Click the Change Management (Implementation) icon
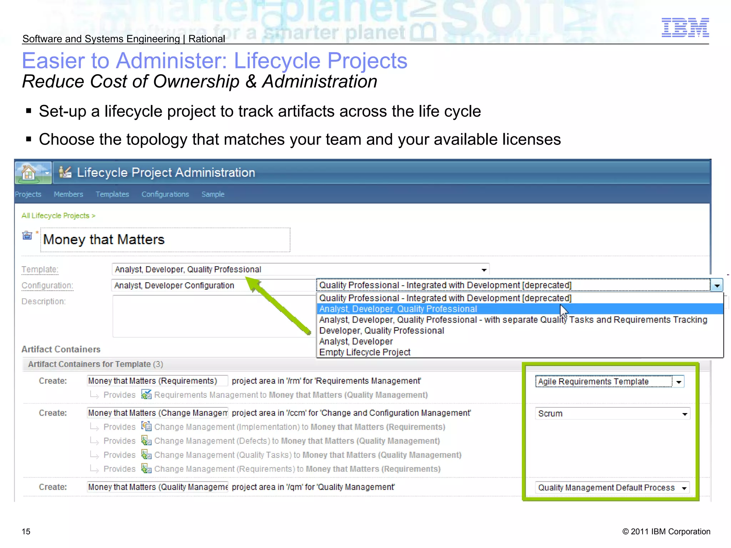The width and height of the screenshot is (731, 548). coord(146,426)
